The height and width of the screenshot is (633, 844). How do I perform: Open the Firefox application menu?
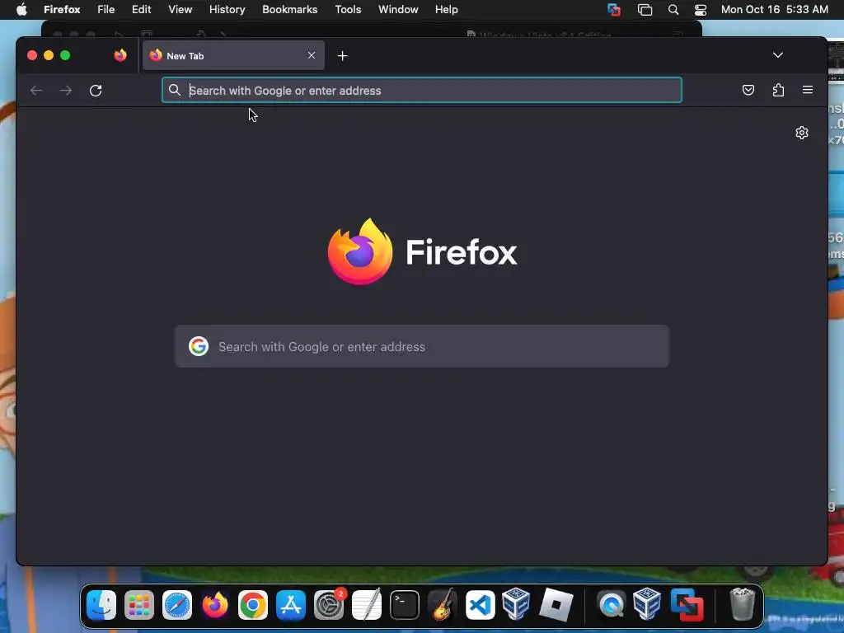tap(62, 10)
